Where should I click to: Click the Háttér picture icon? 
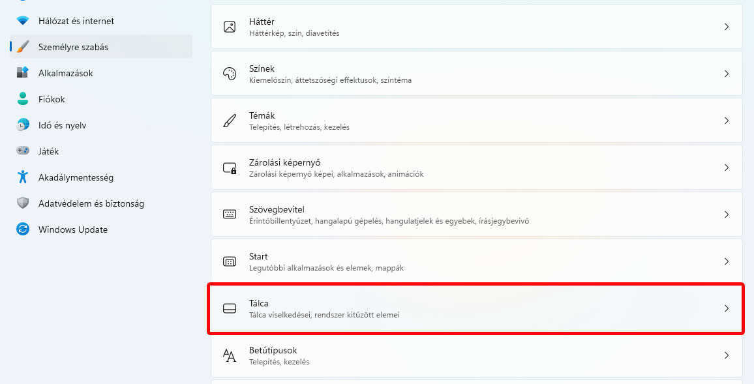pyautogui.click(x=230, y=27)
